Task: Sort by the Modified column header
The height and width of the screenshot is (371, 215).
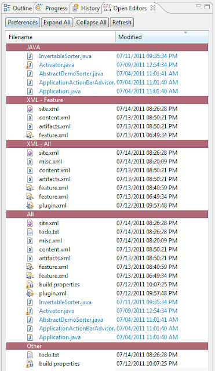Action: tap(162, 37)
